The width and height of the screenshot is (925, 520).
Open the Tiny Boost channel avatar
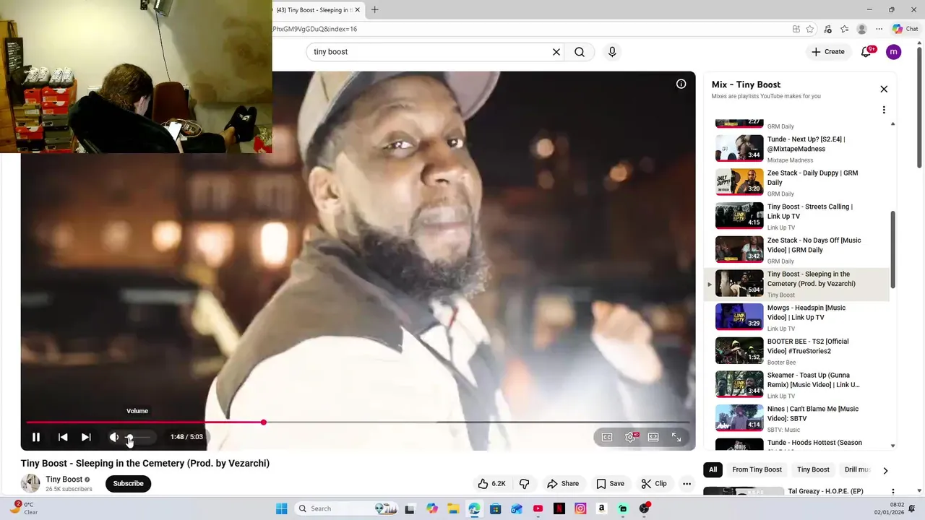click(x=30, y=484)
